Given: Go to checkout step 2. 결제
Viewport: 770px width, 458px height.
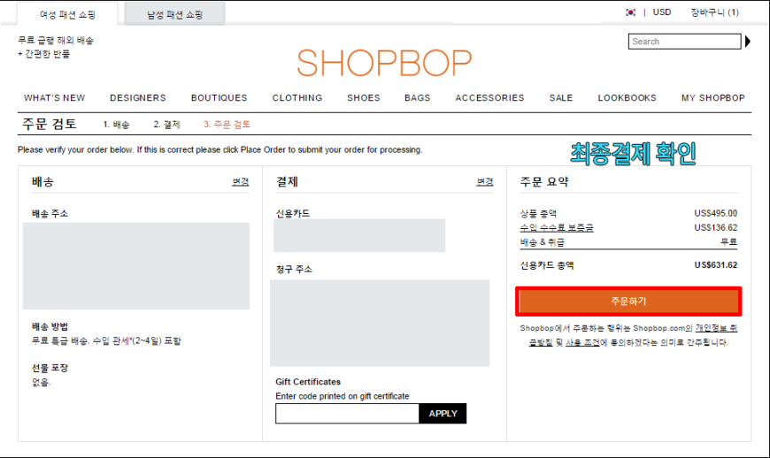Looking at the screenshot, I should click(x=167, y=125).
